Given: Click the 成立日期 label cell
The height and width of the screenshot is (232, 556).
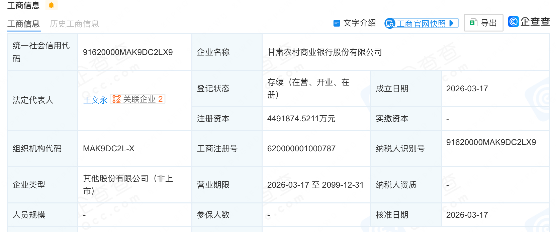Looking at the screenshot, I should click(406, 88).
